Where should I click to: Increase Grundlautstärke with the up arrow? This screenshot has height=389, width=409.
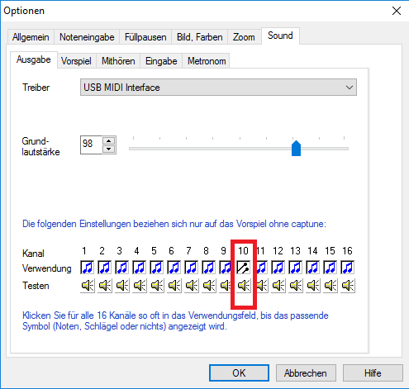109,140
